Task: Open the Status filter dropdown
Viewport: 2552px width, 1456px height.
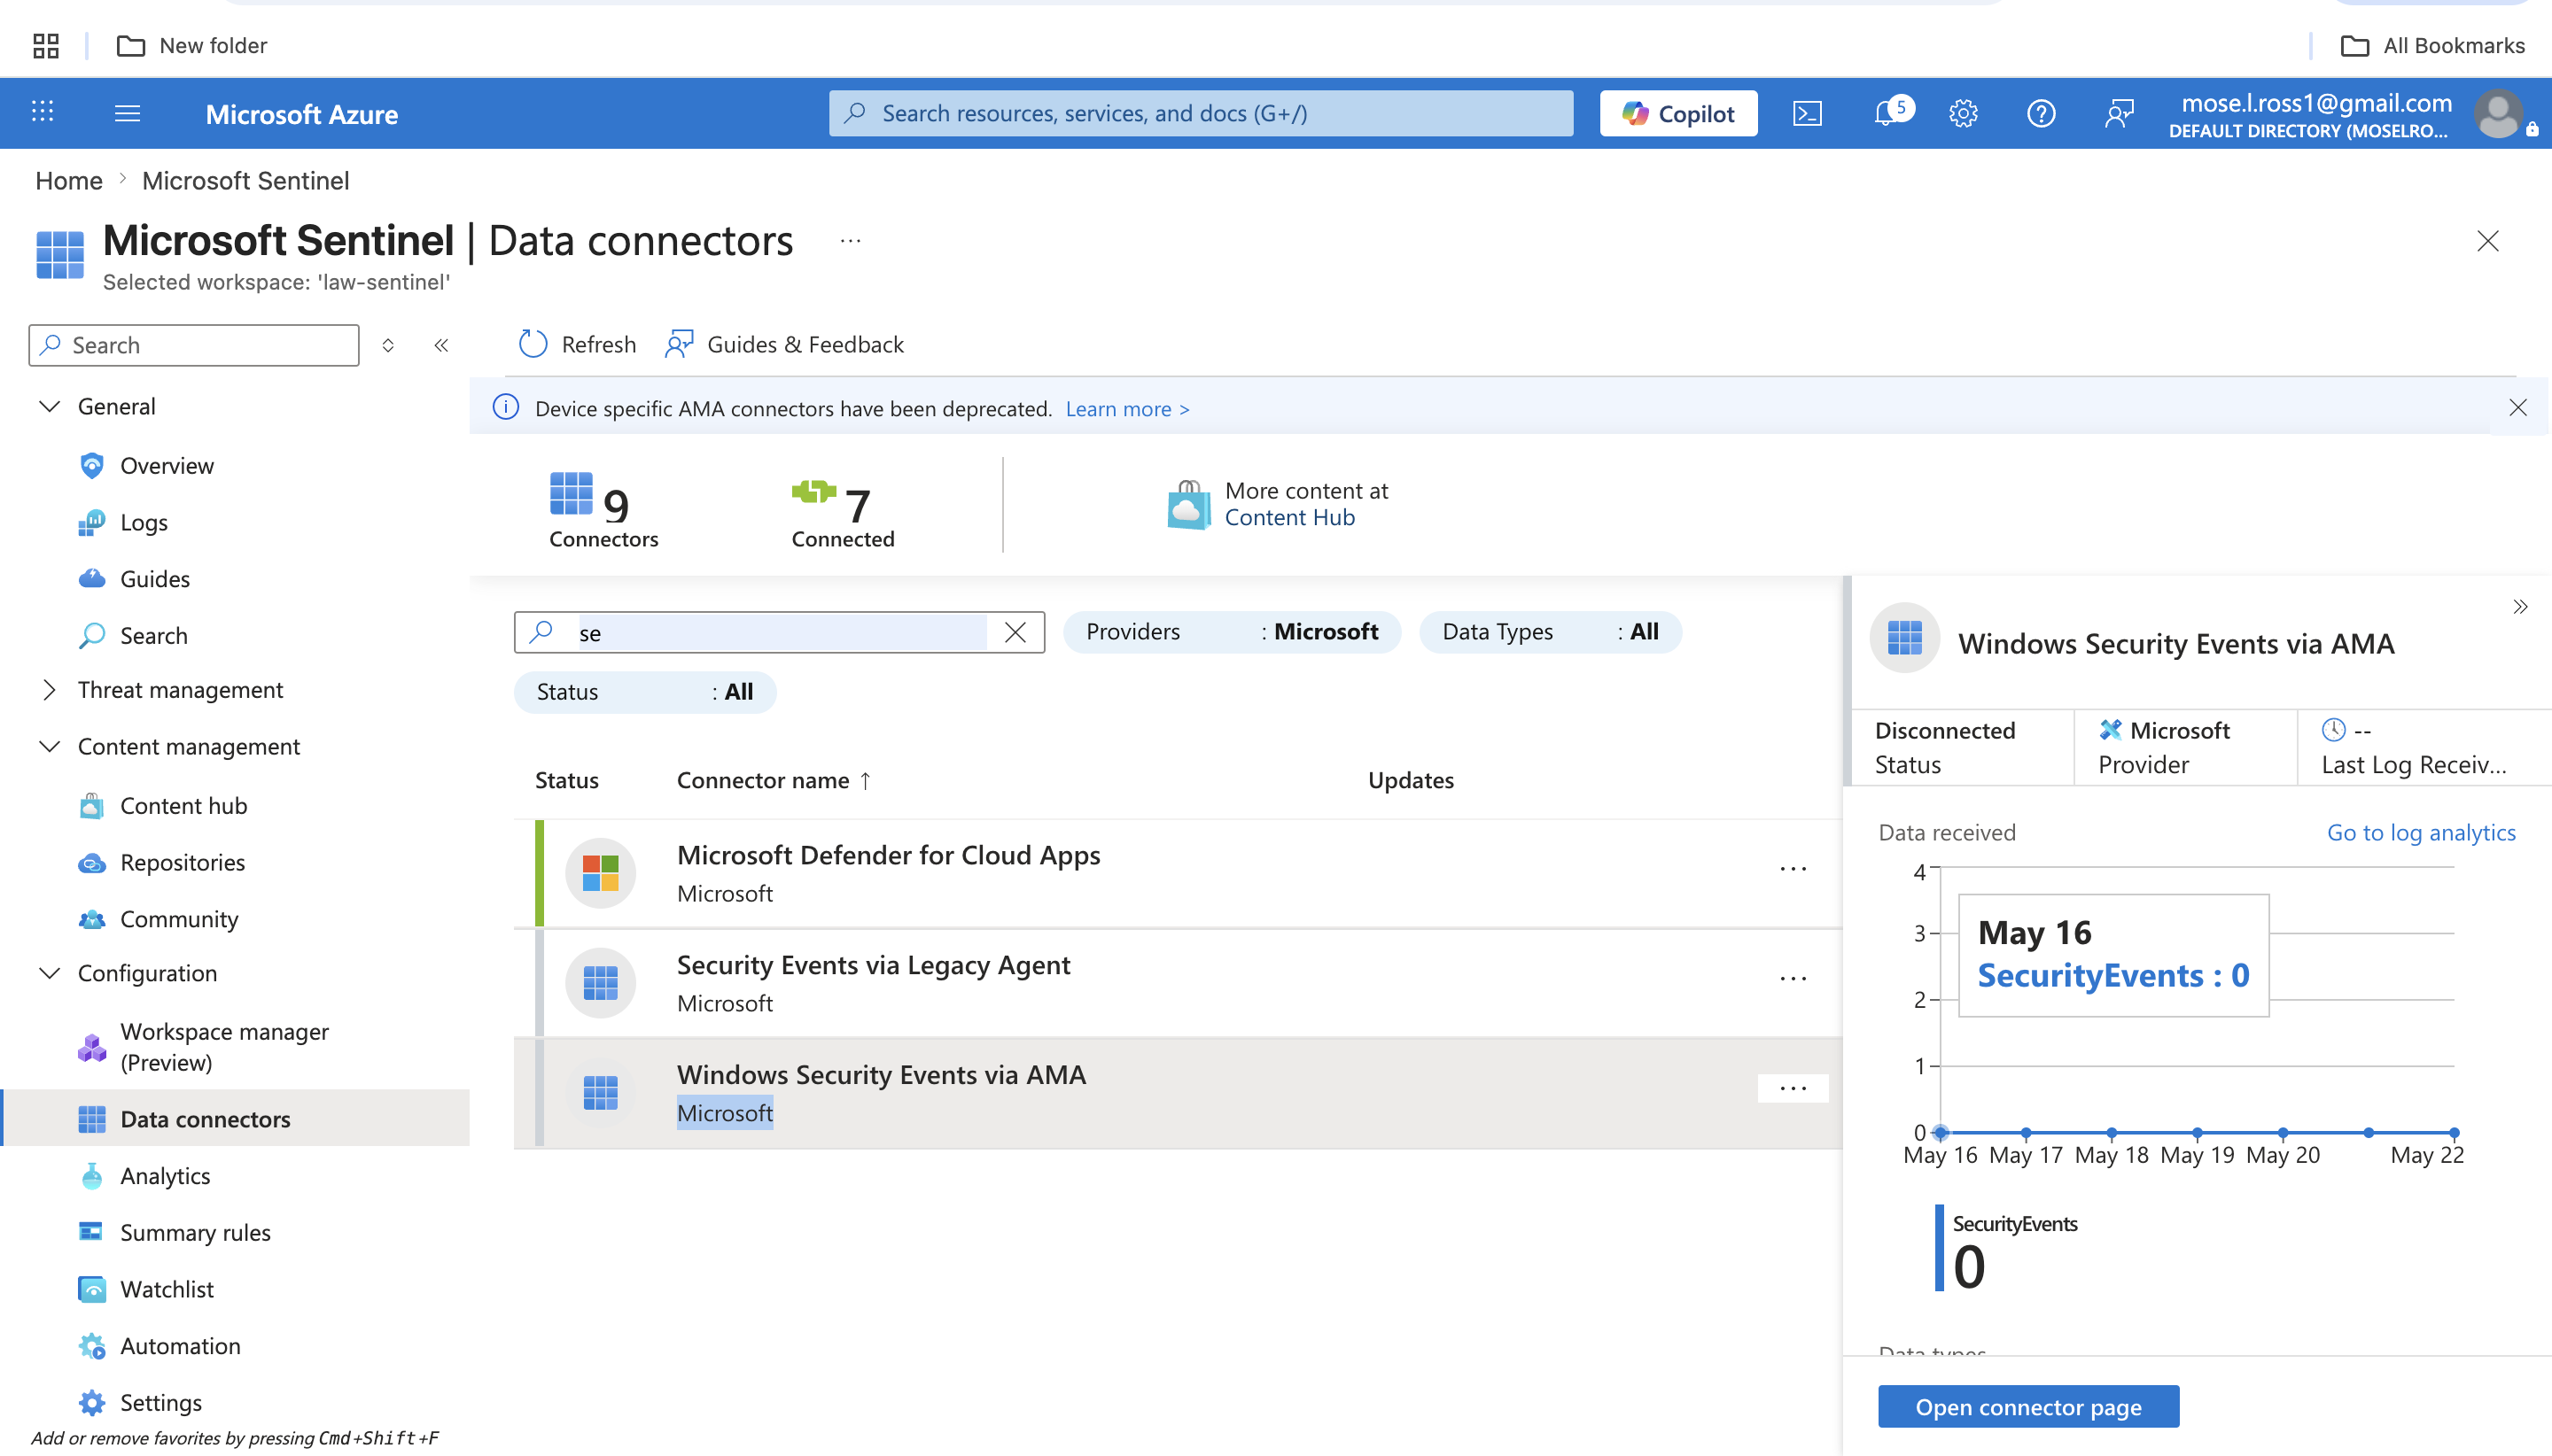Action: coord(644,692)
